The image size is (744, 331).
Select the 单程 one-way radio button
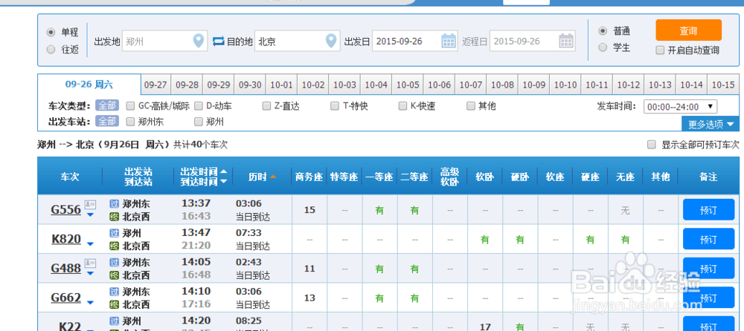(x=51, y=32)
